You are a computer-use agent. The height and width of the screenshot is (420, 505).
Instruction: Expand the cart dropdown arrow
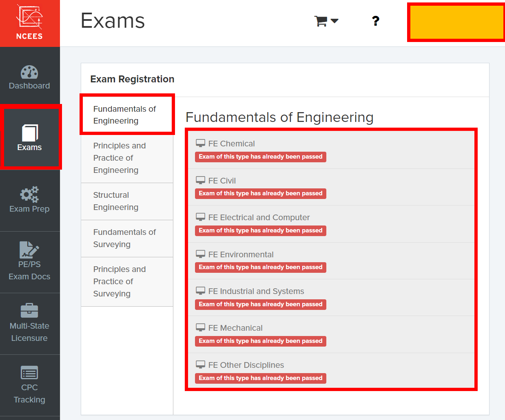point(334,21)
